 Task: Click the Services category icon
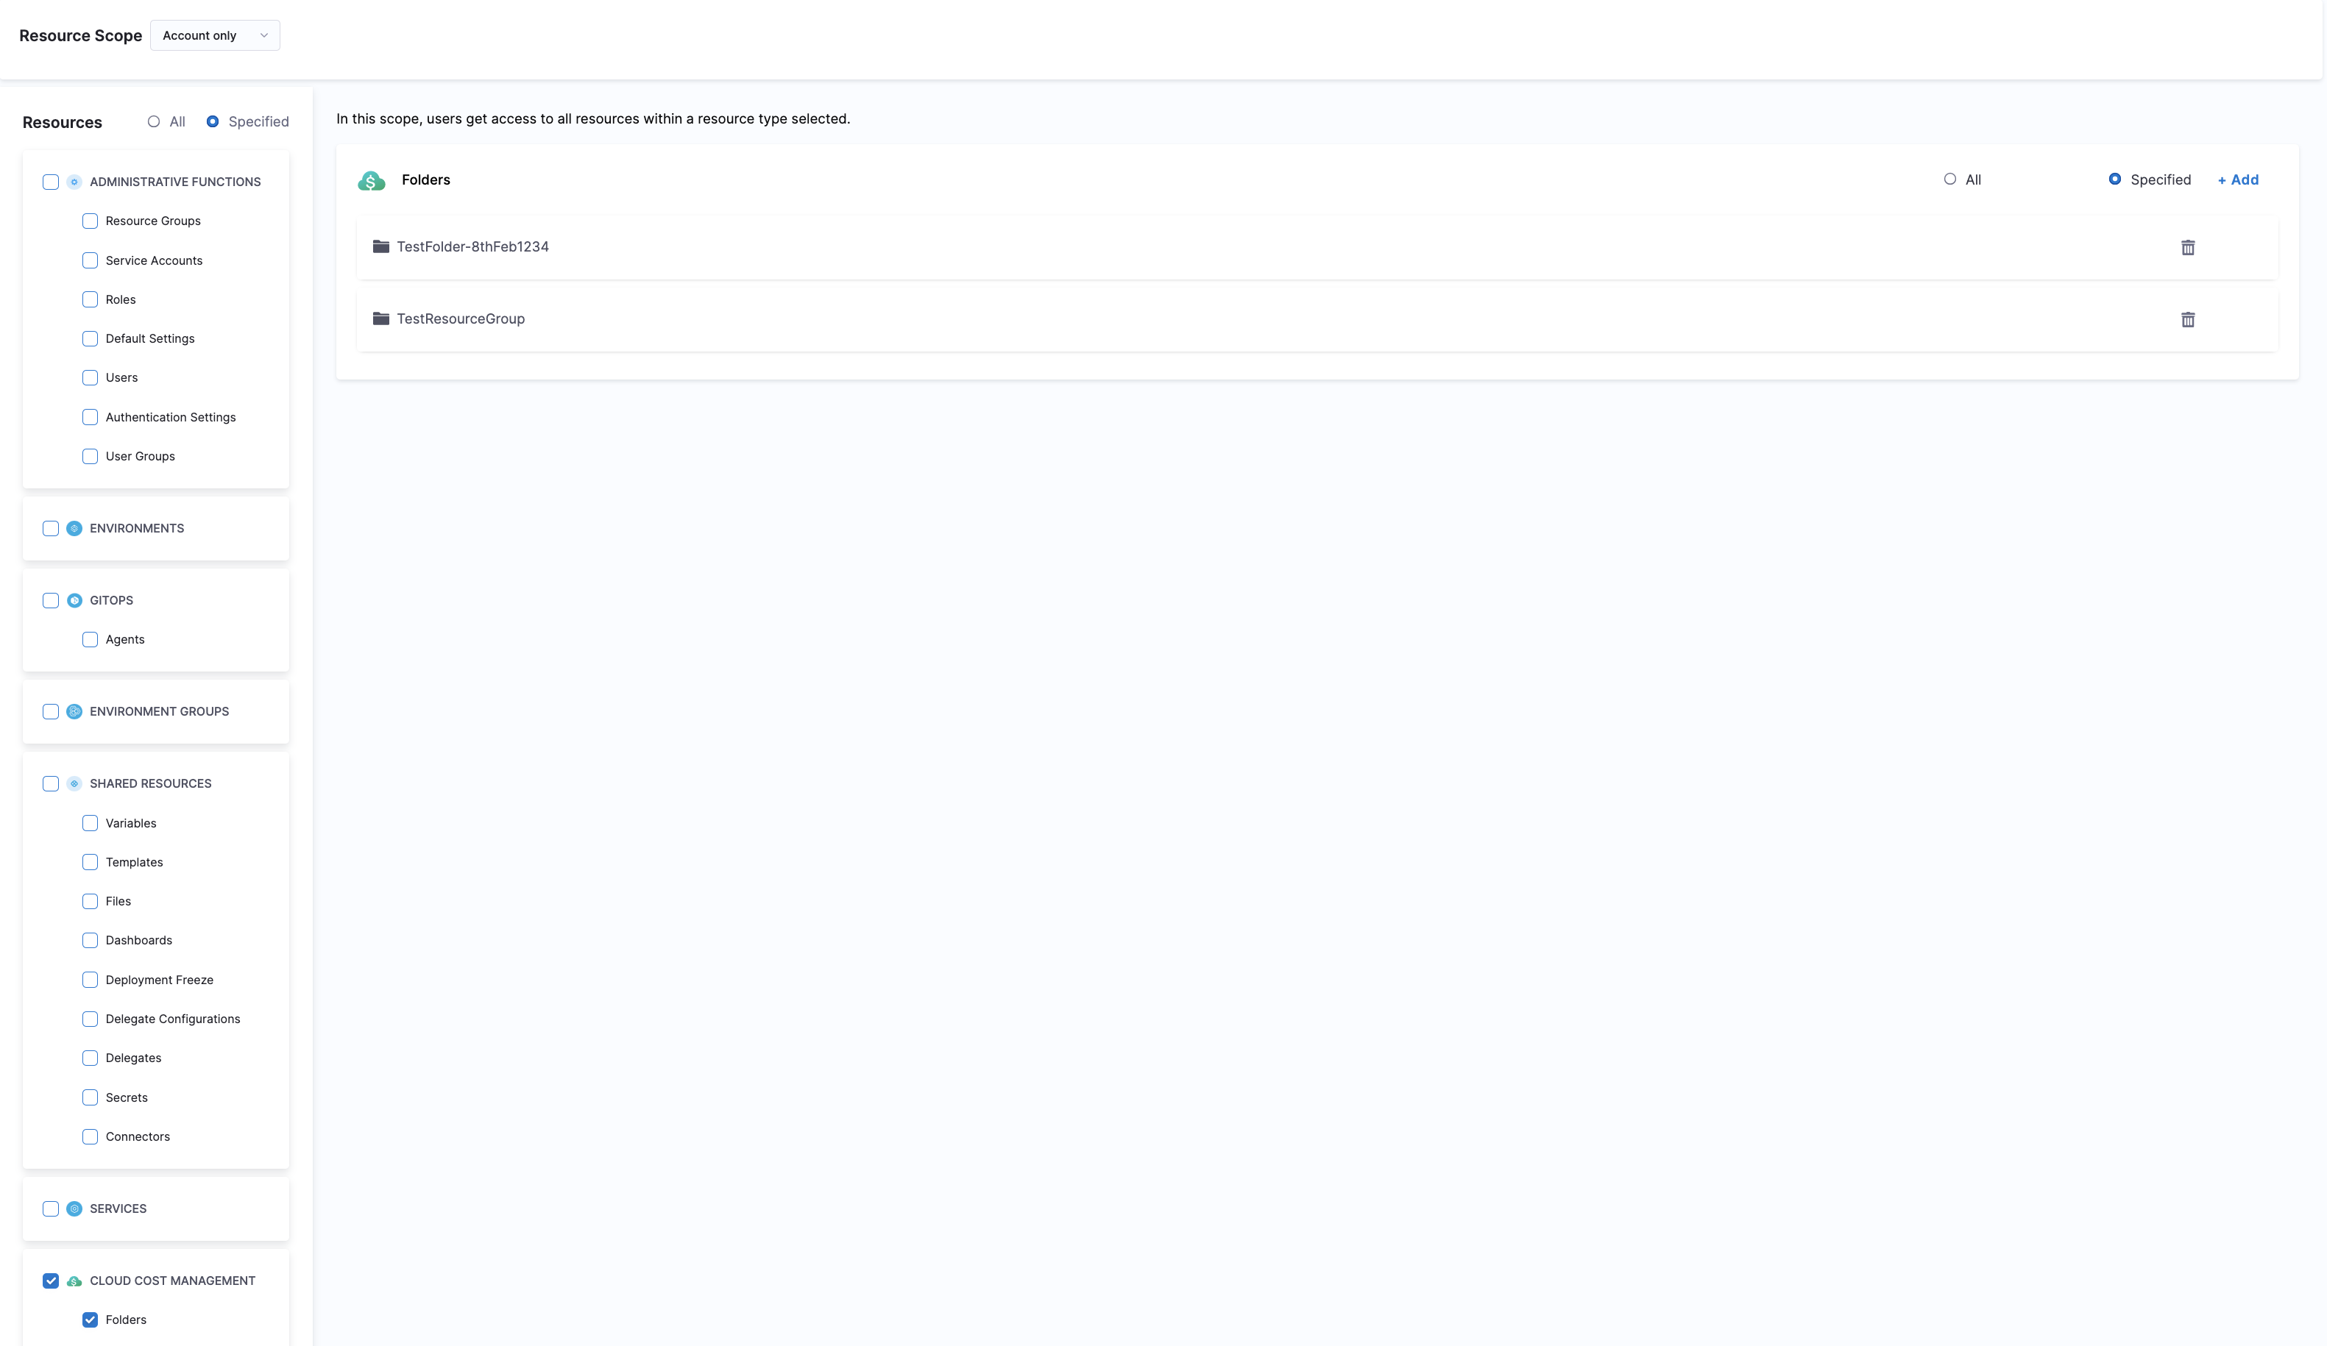75,1208
